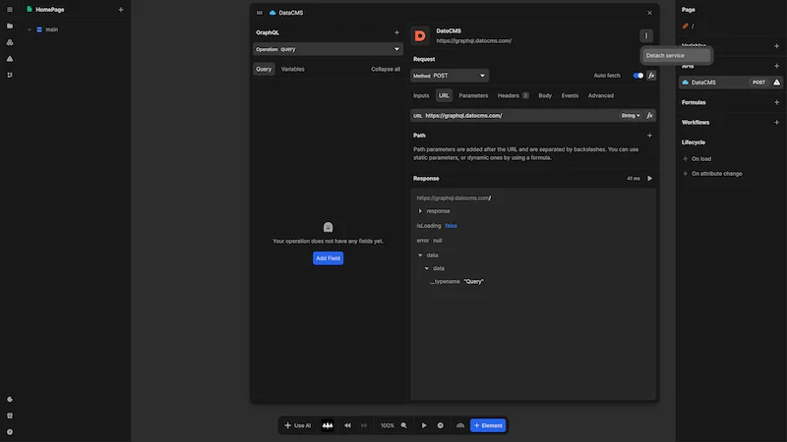
Task: Click the blue Element button
Action: pos(488,425)
